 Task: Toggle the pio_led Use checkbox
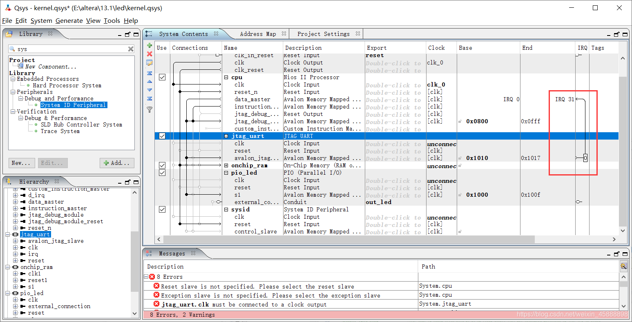click(x=162, y=173)
